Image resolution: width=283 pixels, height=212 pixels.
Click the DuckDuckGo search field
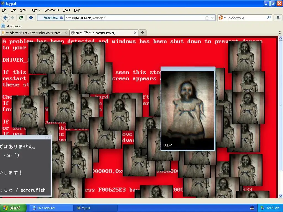point(246,18)
